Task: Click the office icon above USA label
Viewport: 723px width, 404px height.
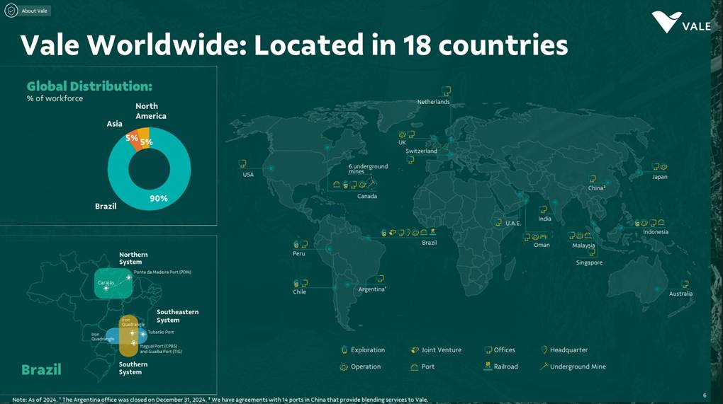Action: [243, 163]
